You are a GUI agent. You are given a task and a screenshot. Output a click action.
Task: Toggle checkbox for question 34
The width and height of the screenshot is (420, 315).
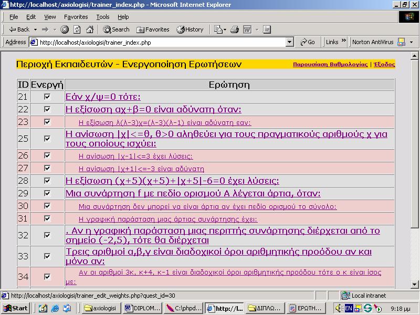(x=47, y=277)
